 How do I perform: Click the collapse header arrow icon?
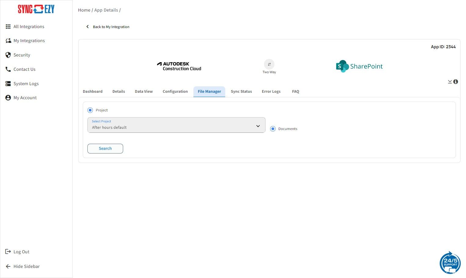[x=450, y=82]
